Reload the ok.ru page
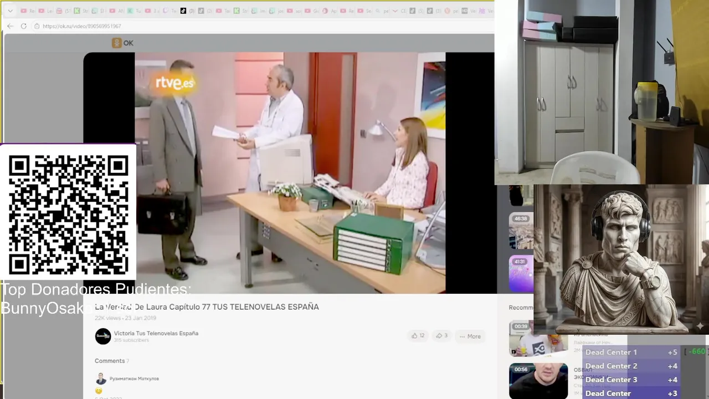Image resolution: width=709 pixels, height=399 pixels. click(23, 26)
